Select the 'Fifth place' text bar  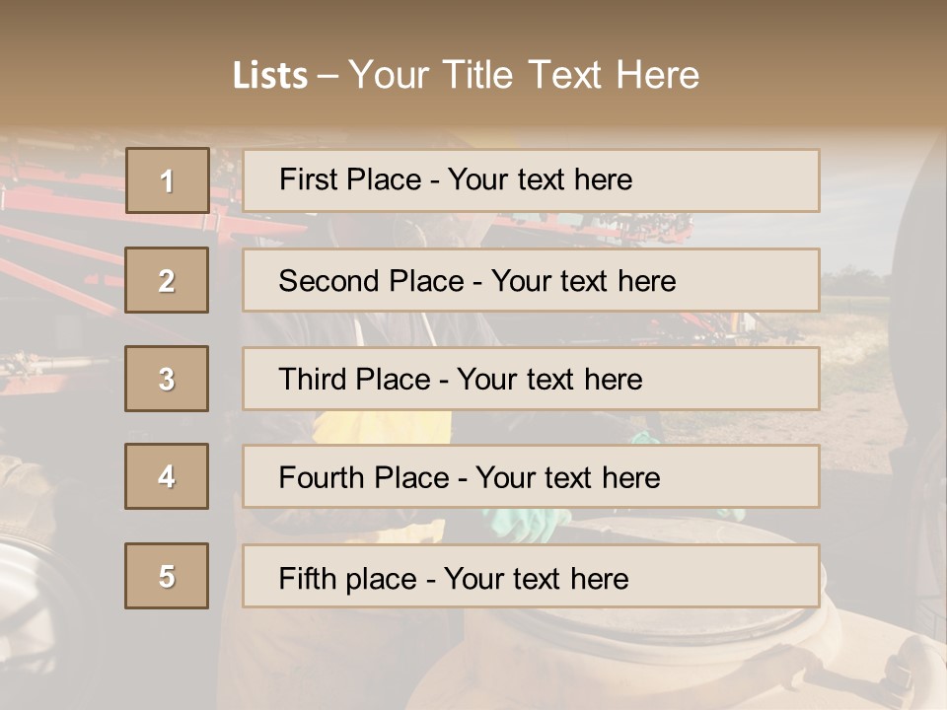[531, 576]
